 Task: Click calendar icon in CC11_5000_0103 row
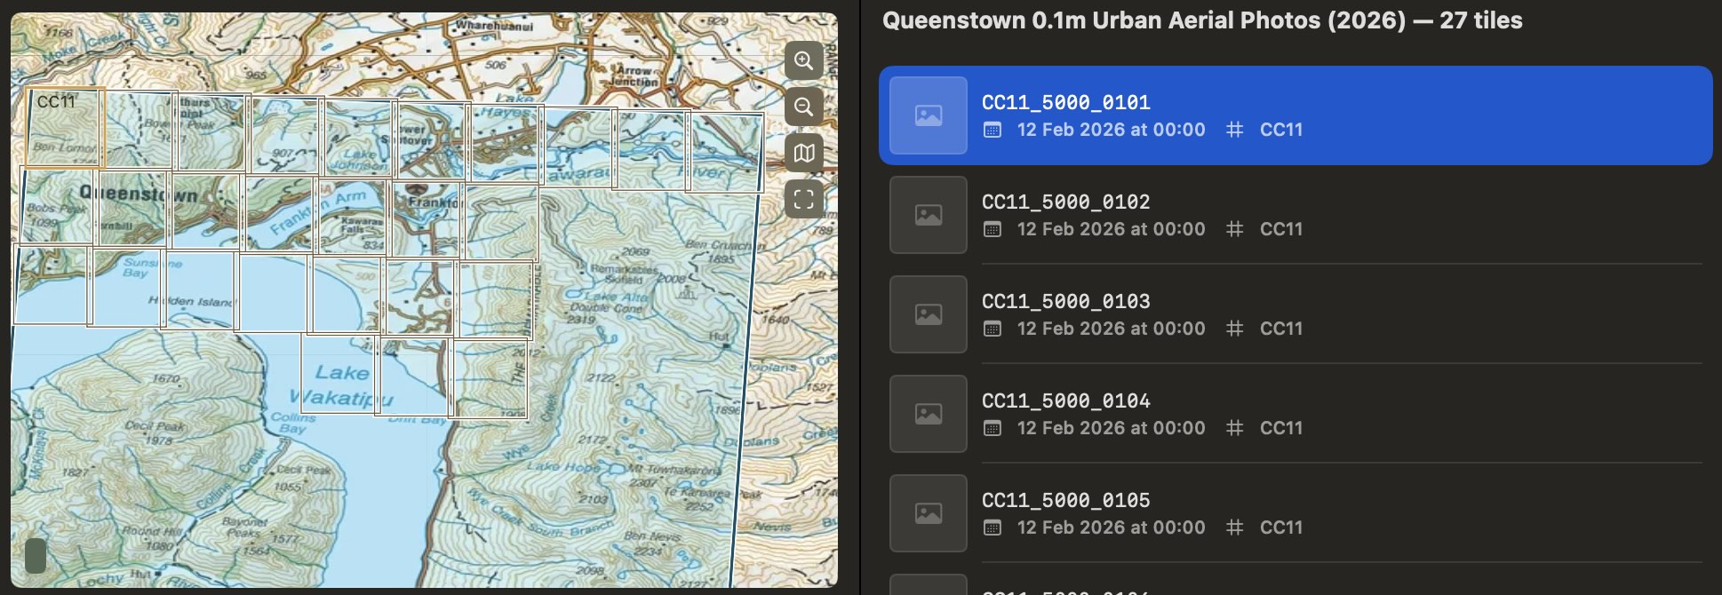point(993,329)
